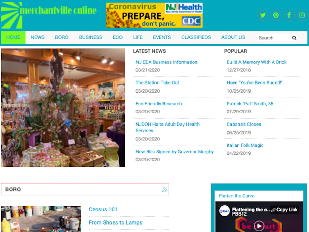Viewport: 309px width, 232px height.
Task: Open the EVENTS navigation item
Action: coord(162,37)
